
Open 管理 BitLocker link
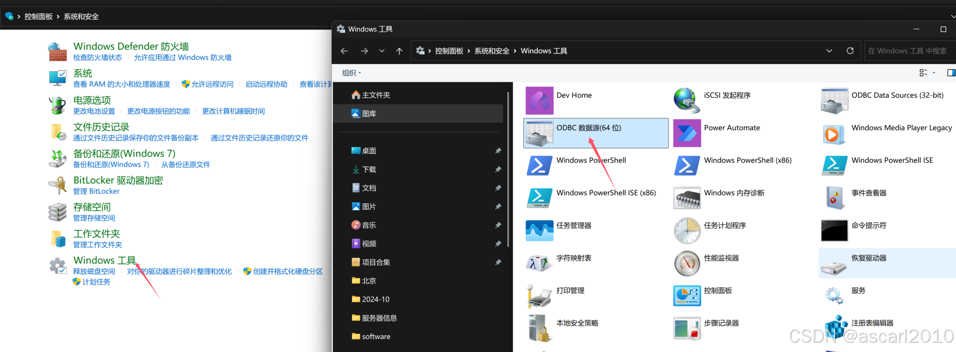pyautogui.click(x=96, y=191)
